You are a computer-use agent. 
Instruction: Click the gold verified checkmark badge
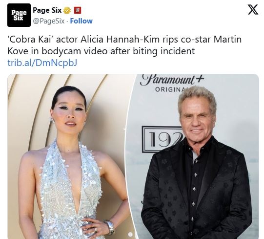tap(67, 10)
